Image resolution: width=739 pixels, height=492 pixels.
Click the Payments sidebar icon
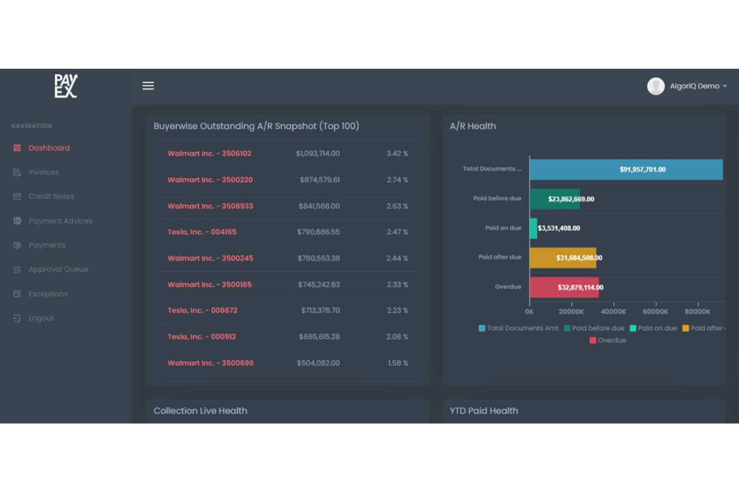click(x=17, y=245)
